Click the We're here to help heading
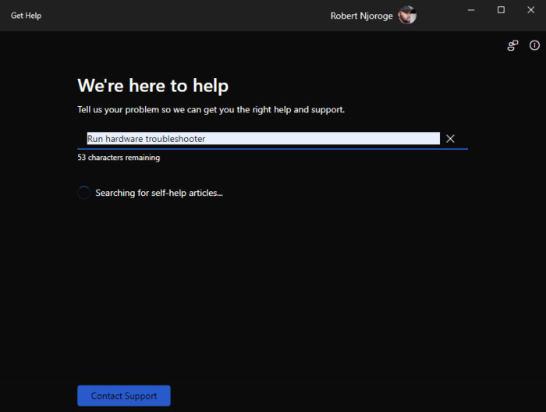546x412 pixels. click(153, 86)
